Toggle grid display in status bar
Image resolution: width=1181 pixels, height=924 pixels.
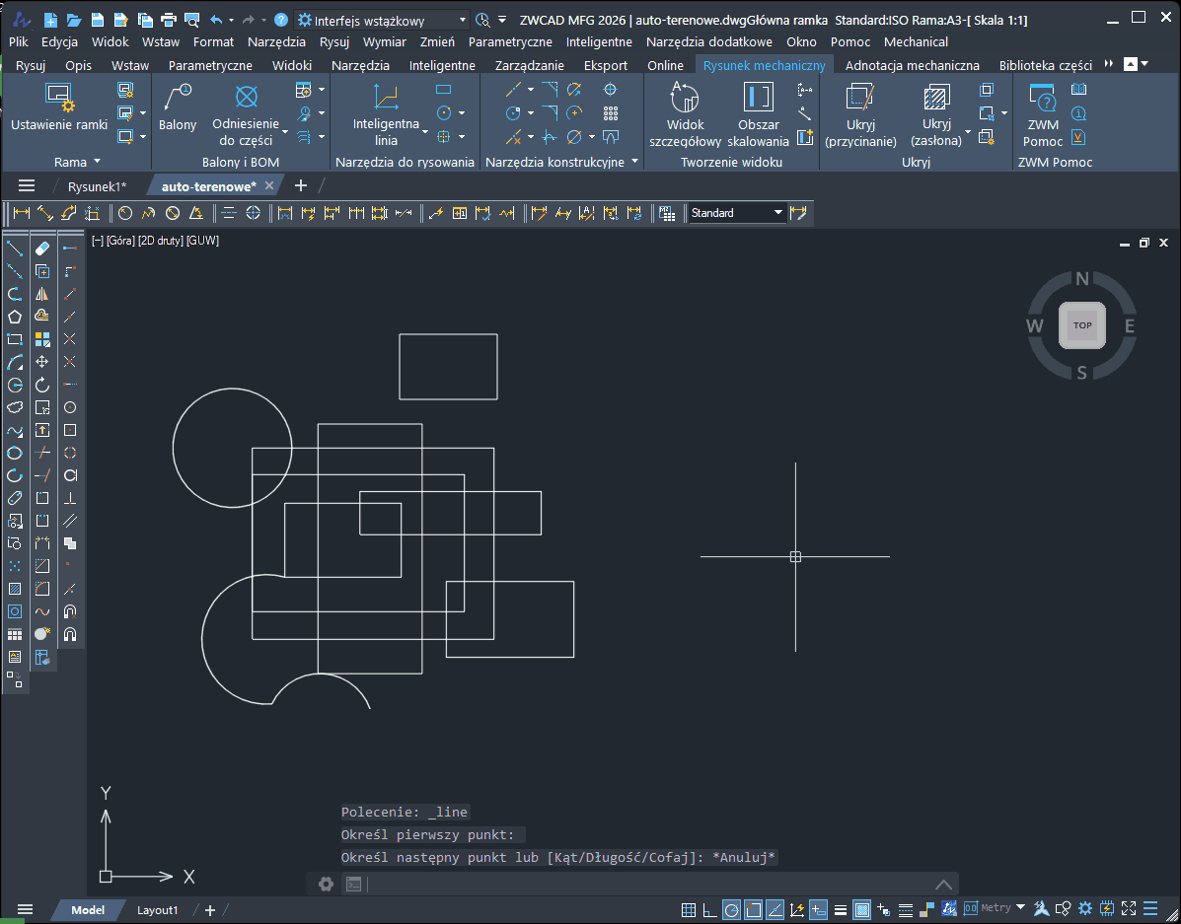[x=687, y=909]
